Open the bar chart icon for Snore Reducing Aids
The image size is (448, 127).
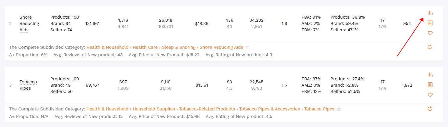coord(430,13)
